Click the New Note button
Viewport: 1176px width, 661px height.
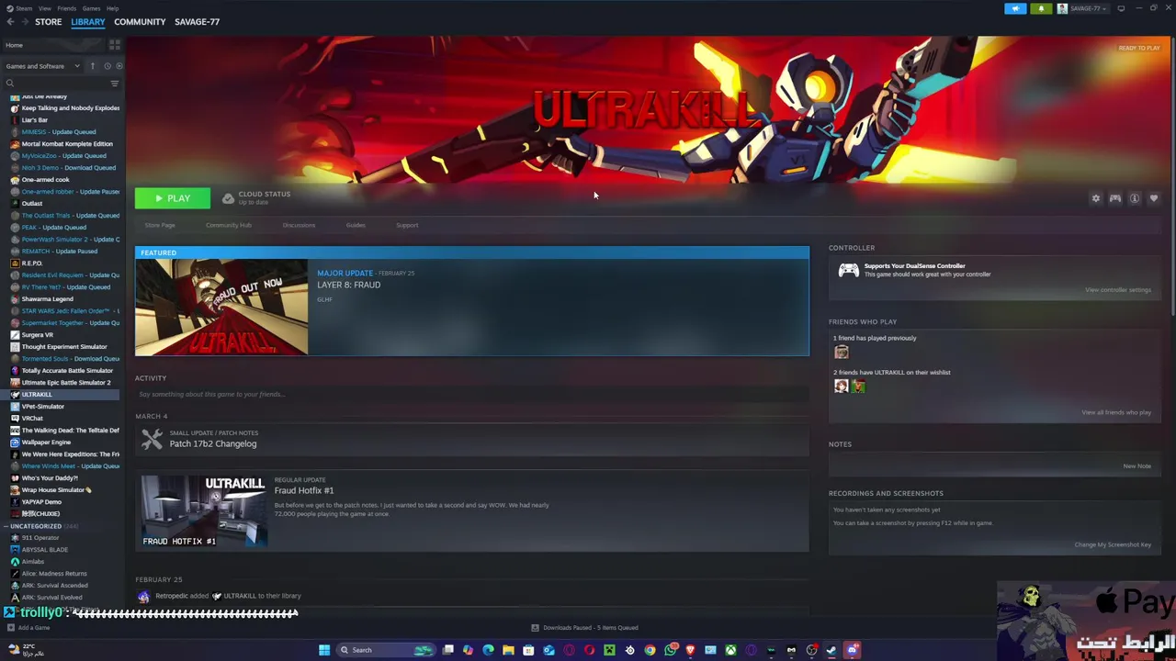1136,466
